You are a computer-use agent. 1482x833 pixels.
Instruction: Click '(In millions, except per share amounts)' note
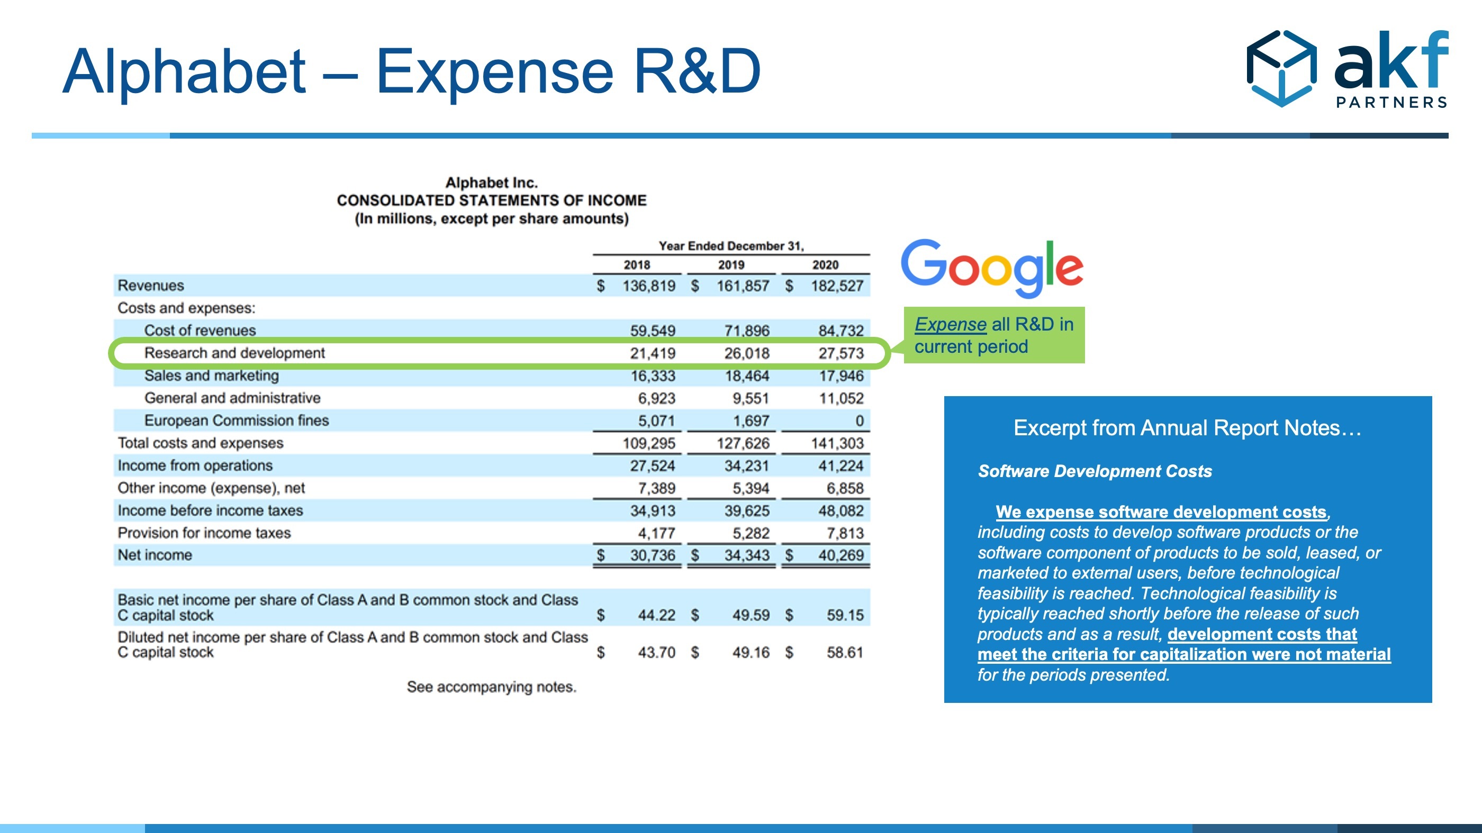click(x=491, y=219)
